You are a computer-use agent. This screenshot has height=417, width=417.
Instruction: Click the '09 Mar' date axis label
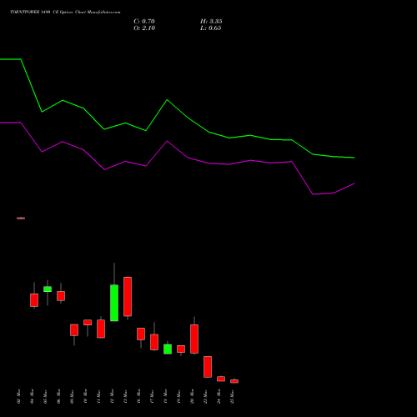pyautogui.click(x=72, y=396)
